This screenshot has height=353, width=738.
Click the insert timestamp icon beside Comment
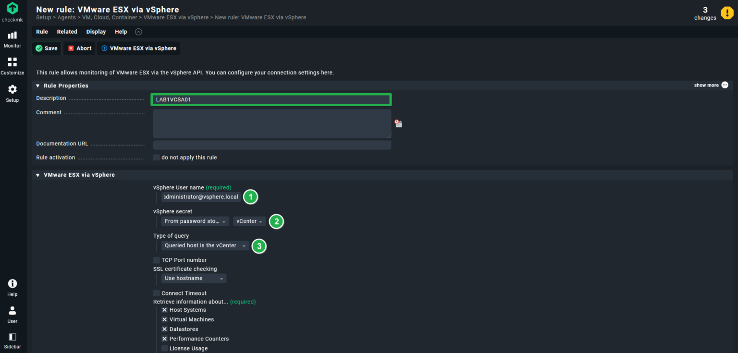pos(398,123)
